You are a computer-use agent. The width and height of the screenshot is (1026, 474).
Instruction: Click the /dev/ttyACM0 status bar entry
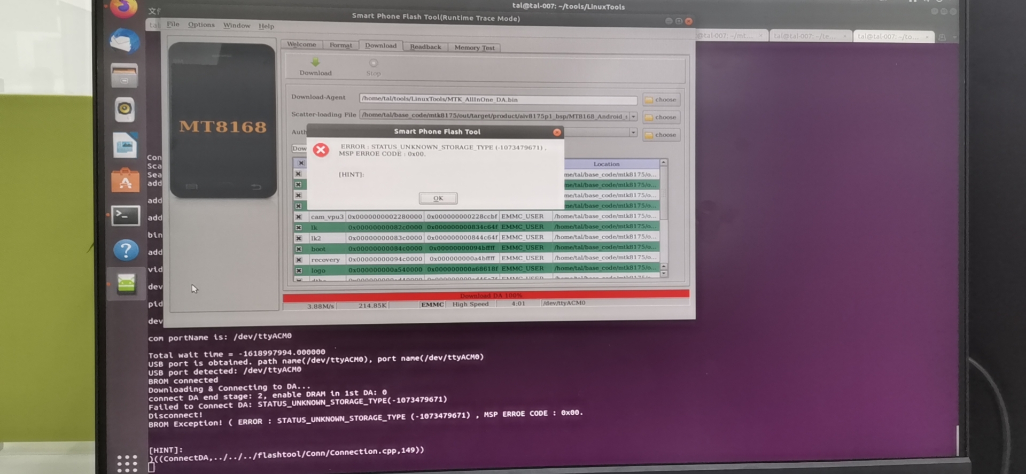[x=564, y=303]
